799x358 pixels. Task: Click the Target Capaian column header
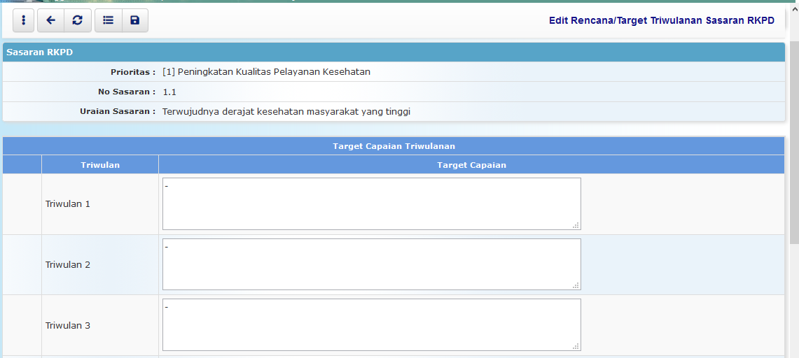[x=471, y=165]
